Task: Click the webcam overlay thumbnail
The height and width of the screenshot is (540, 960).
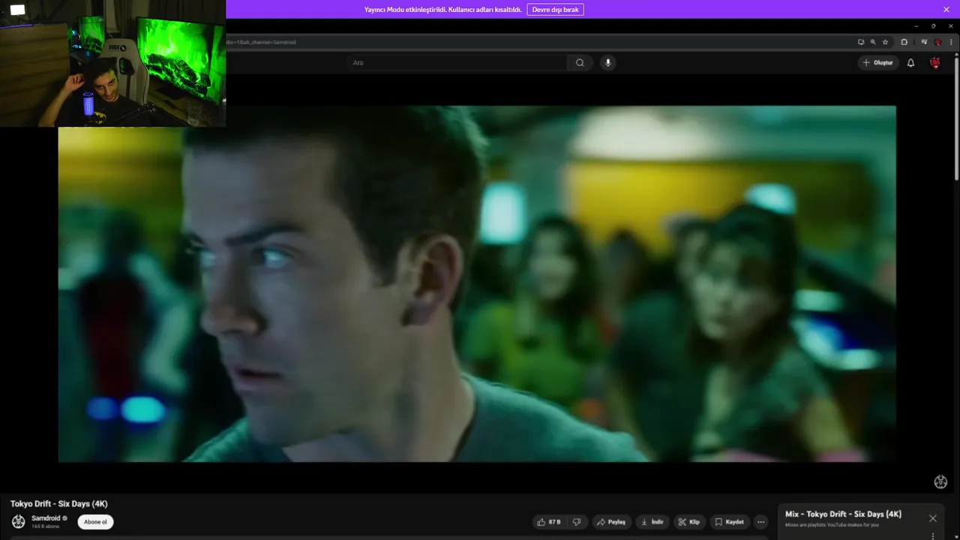Action: (112, 63)
